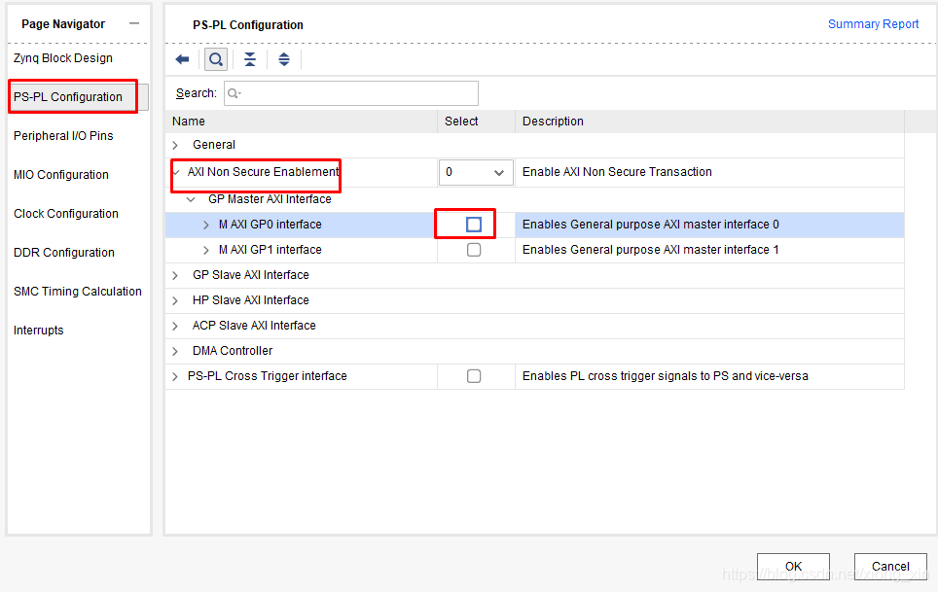The image size is (938, 592).
Task: Expand the General section
Action: point(175,145)
